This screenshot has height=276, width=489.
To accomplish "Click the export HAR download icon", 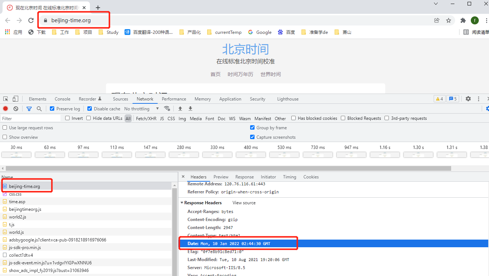I will [x=190, y=109].
